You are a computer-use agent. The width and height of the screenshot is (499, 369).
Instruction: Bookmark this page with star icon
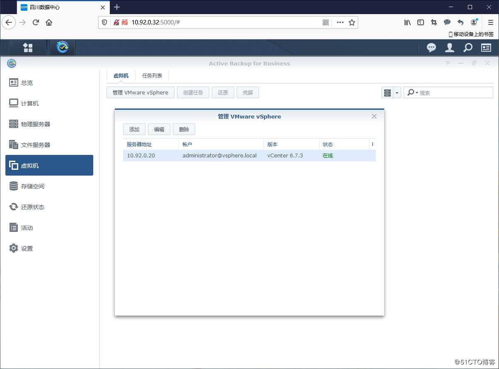click(x=352, y=22)
